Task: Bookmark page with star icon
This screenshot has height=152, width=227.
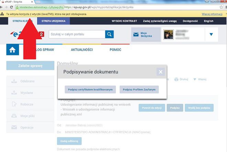Action: [221, 7]
